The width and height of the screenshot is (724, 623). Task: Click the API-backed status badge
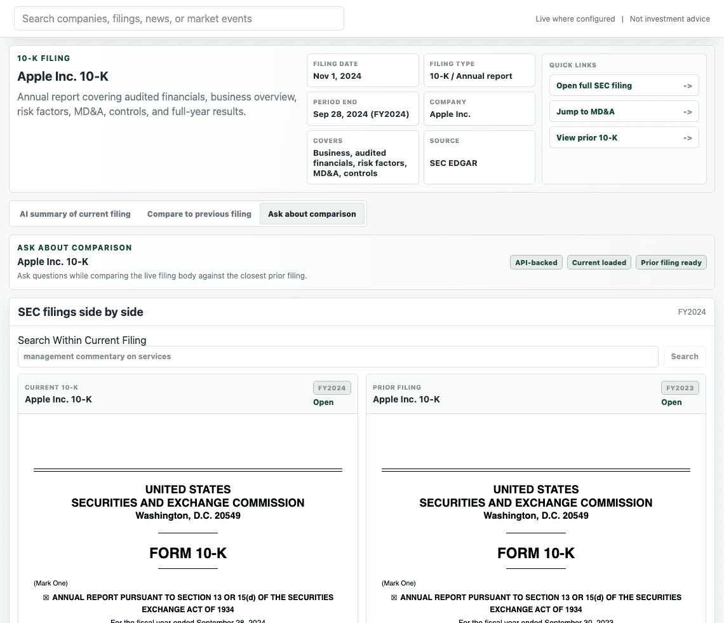point(536,263)
